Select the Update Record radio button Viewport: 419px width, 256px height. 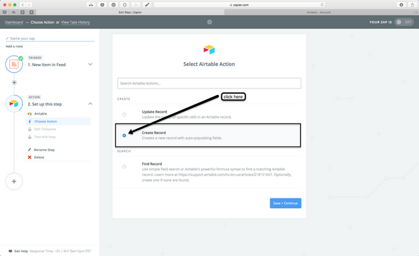tap(124, 115)
